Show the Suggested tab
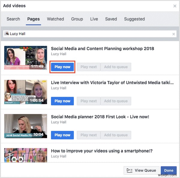The width and height of the screenshot is (180, 178). coord(134,19)
